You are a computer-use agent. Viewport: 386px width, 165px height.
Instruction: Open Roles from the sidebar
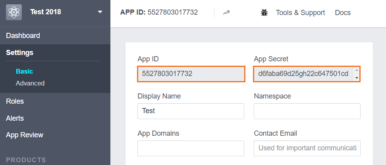[15, 101]
